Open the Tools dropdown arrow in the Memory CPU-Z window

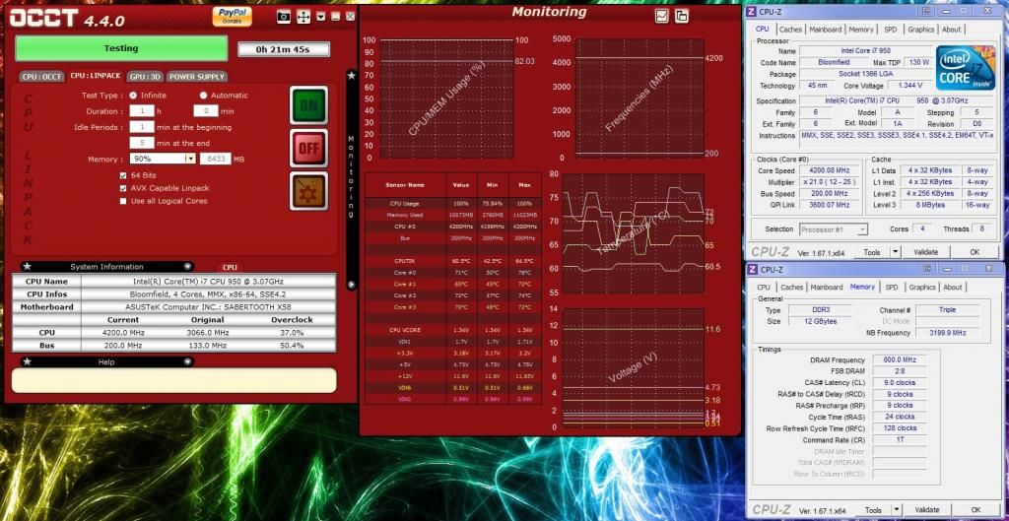click(895, 510)
